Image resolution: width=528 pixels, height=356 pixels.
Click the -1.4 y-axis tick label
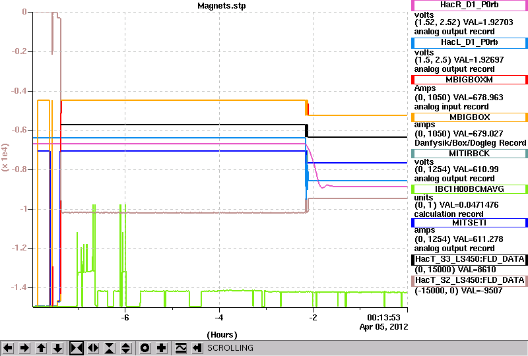[x=19, y=287]
